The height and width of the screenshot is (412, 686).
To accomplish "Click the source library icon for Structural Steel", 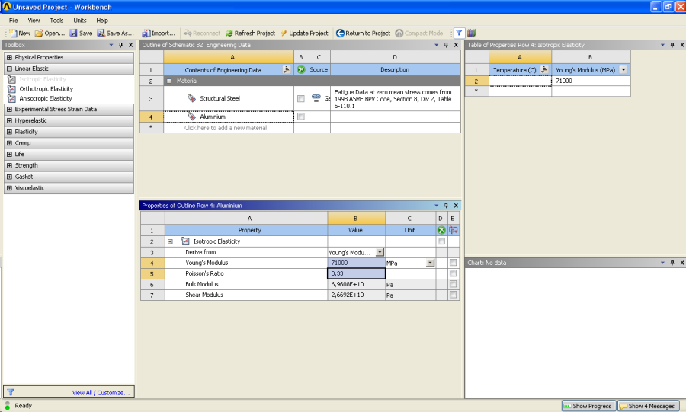I will 316,98.
